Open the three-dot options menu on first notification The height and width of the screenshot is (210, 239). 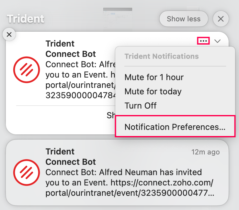[203, 41]
